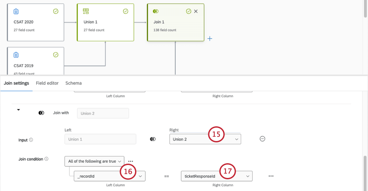Collapse the Join with Union 2 section
This screenshot has height=191, width=368.
pos(19,110)
